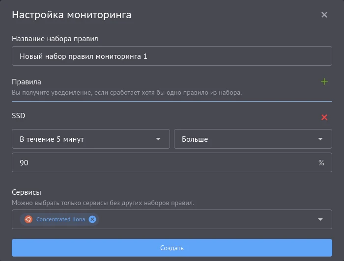The width and height of the screenshot is (344, 261).
Task: Open the 'Больше' comparison dropdown
Action: tap(253, 139)
